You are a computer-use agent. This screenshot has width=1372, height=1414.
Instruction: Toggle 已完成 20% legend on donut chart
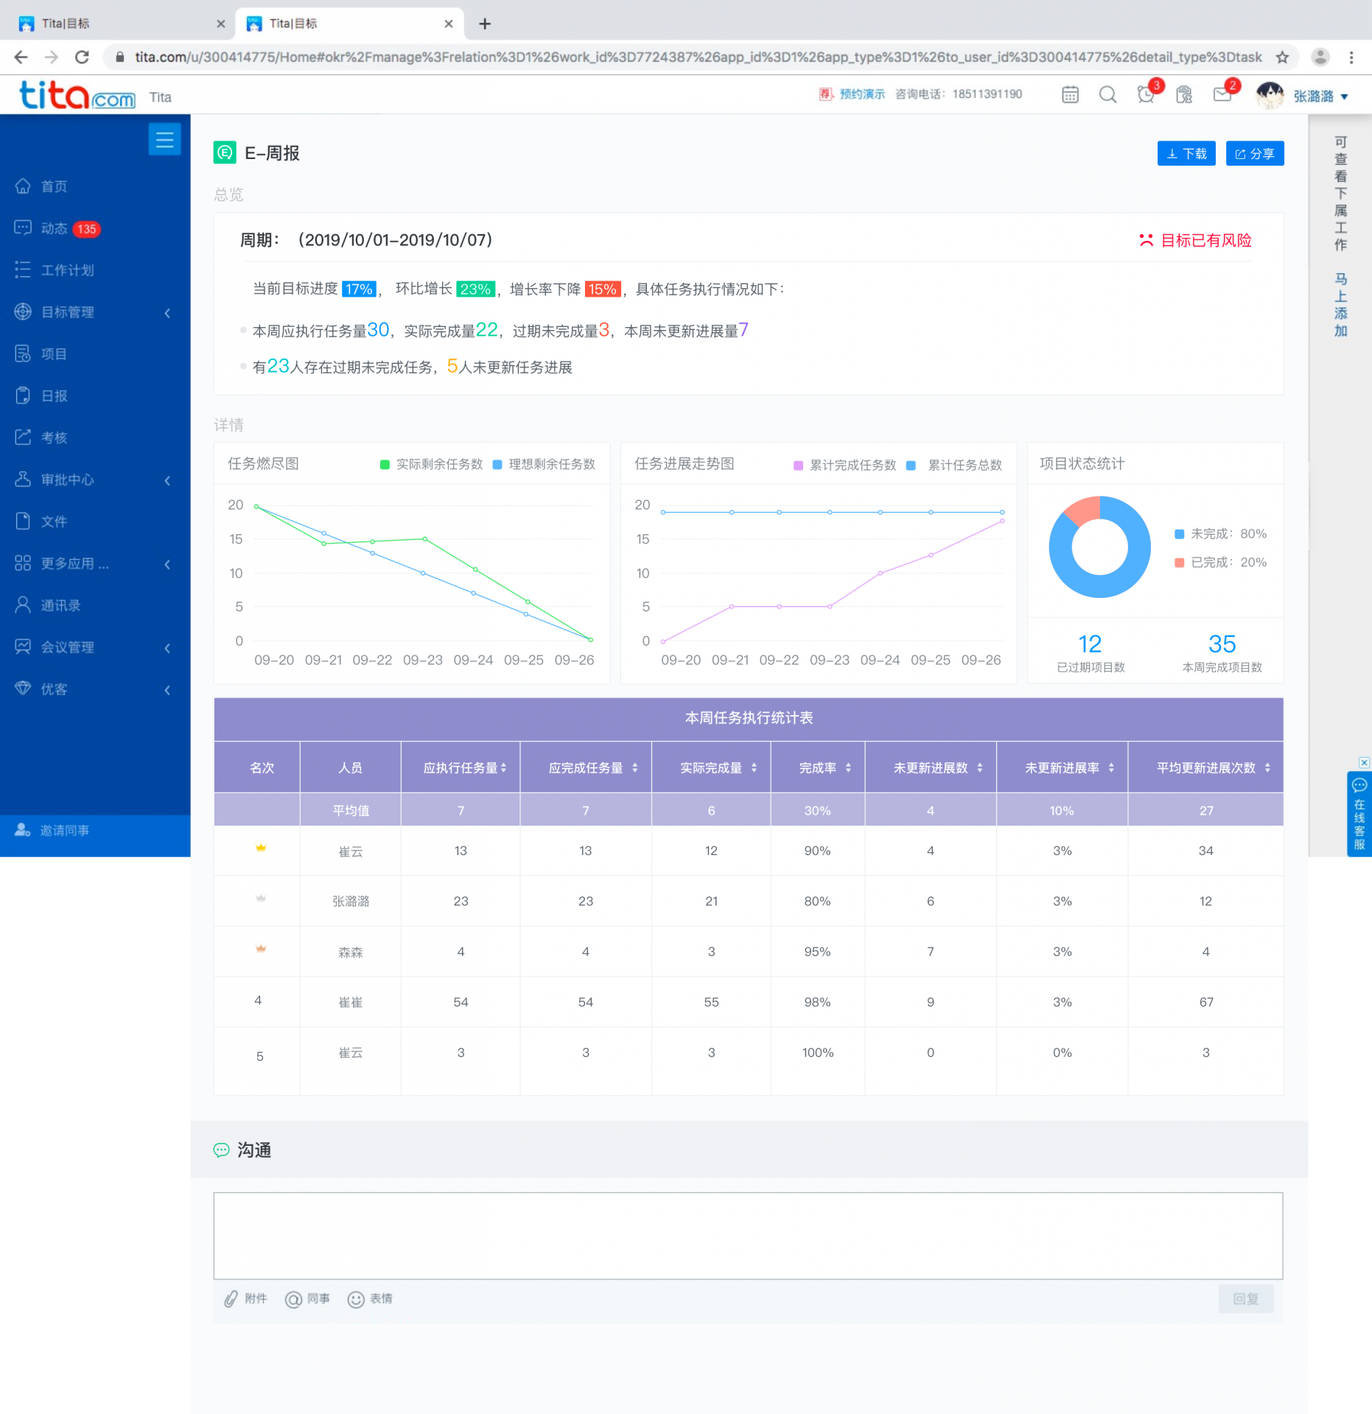1220,562
